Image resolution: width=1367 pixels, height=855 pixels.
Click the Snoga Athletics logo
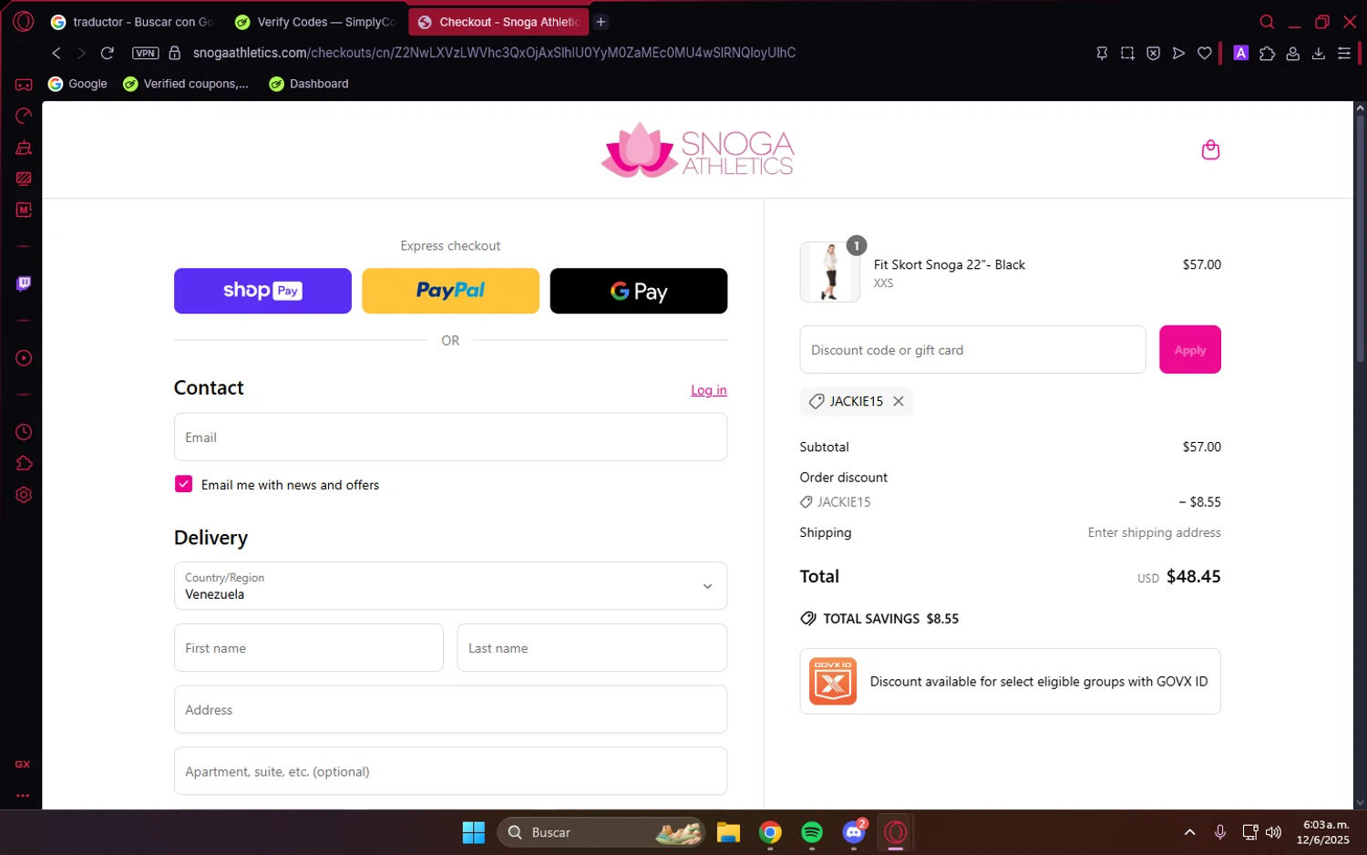click(x=697, y=149)
